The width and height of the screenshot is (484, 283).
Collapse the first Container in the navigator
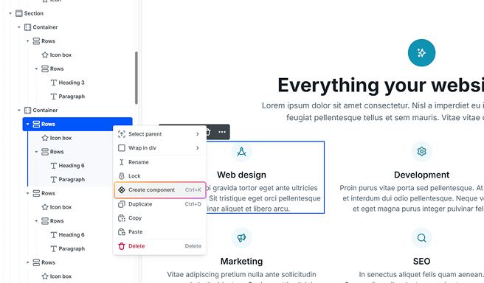click(19, 27)
